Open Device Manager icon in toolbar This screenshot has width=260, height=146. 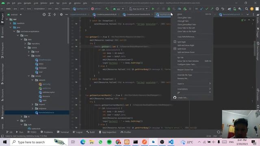coord(235,9)
